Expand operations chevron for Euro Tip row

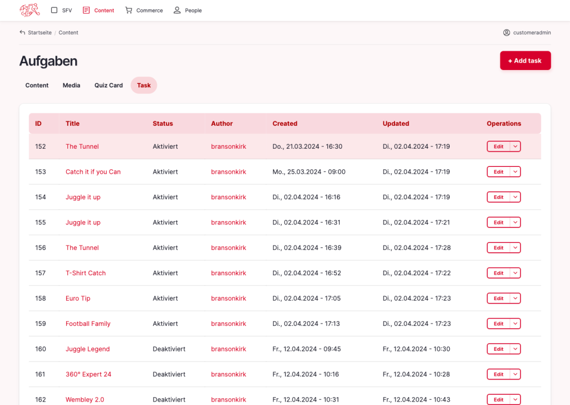tap(515, 298)
